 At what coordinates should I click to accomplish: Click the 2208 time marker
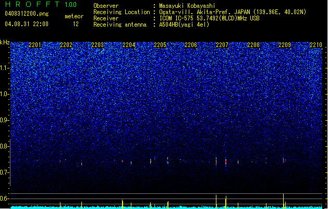(253, 45)
